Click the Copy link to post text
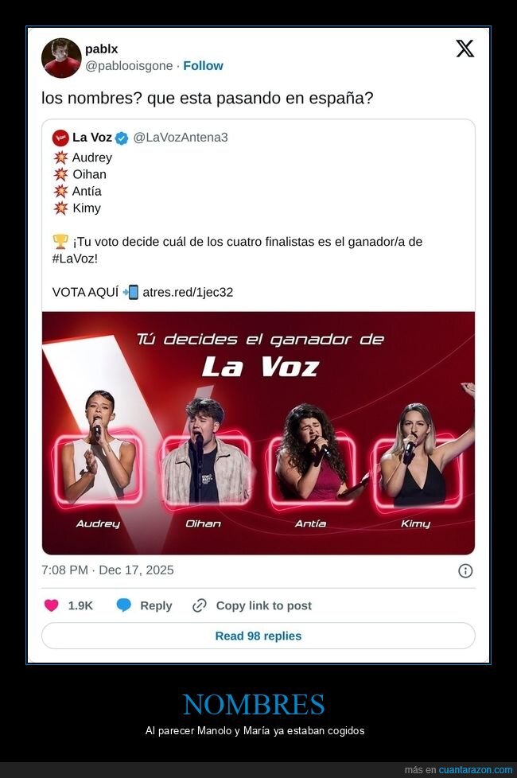 pos(263,605)
